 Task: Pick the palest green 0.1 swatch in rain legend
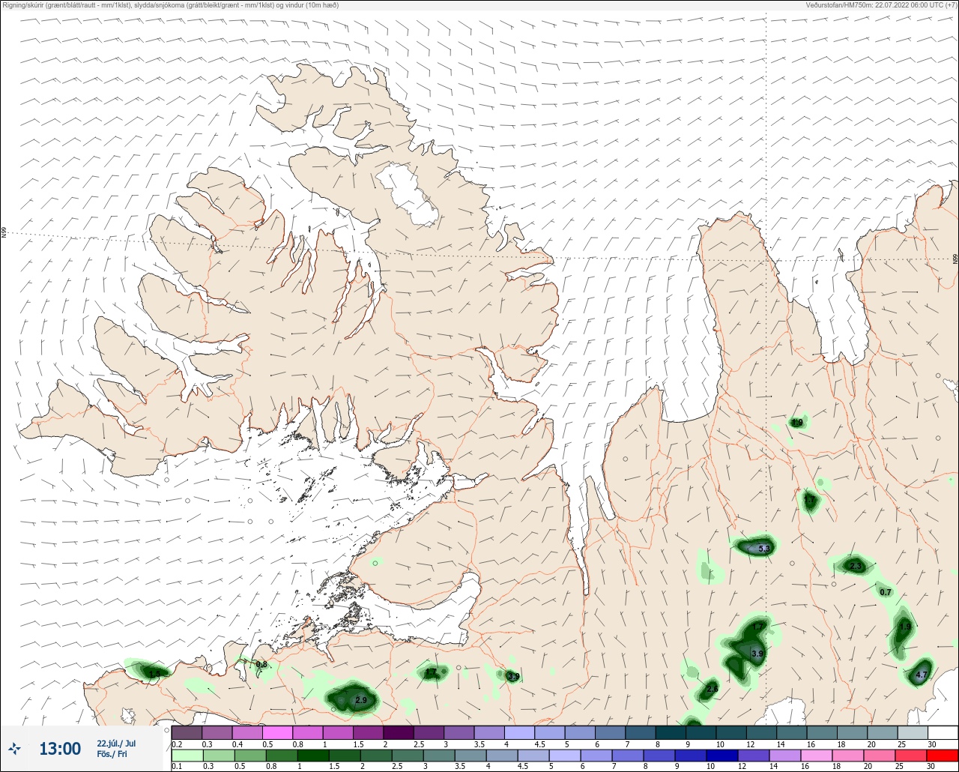(187, 756)
